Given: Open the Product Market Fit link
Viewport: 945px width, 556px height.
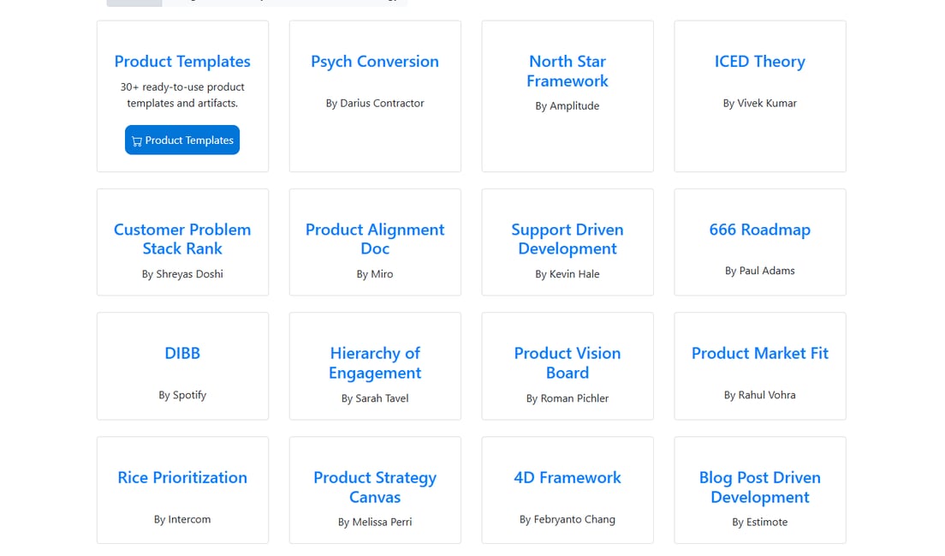Looking at the screenshot, I should 760,353.
